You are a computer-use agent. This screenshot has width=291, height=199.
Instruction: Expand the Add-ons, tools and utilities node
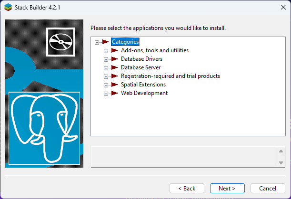(x=106, y=50)
